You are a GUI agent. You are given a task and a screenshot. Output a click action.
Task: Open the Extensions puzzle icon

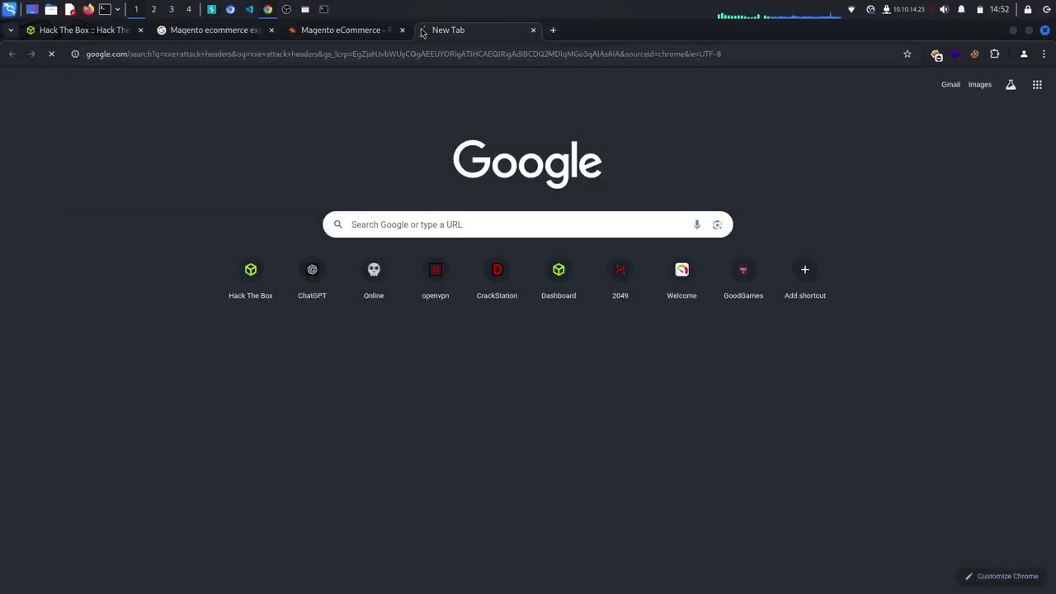994,54
